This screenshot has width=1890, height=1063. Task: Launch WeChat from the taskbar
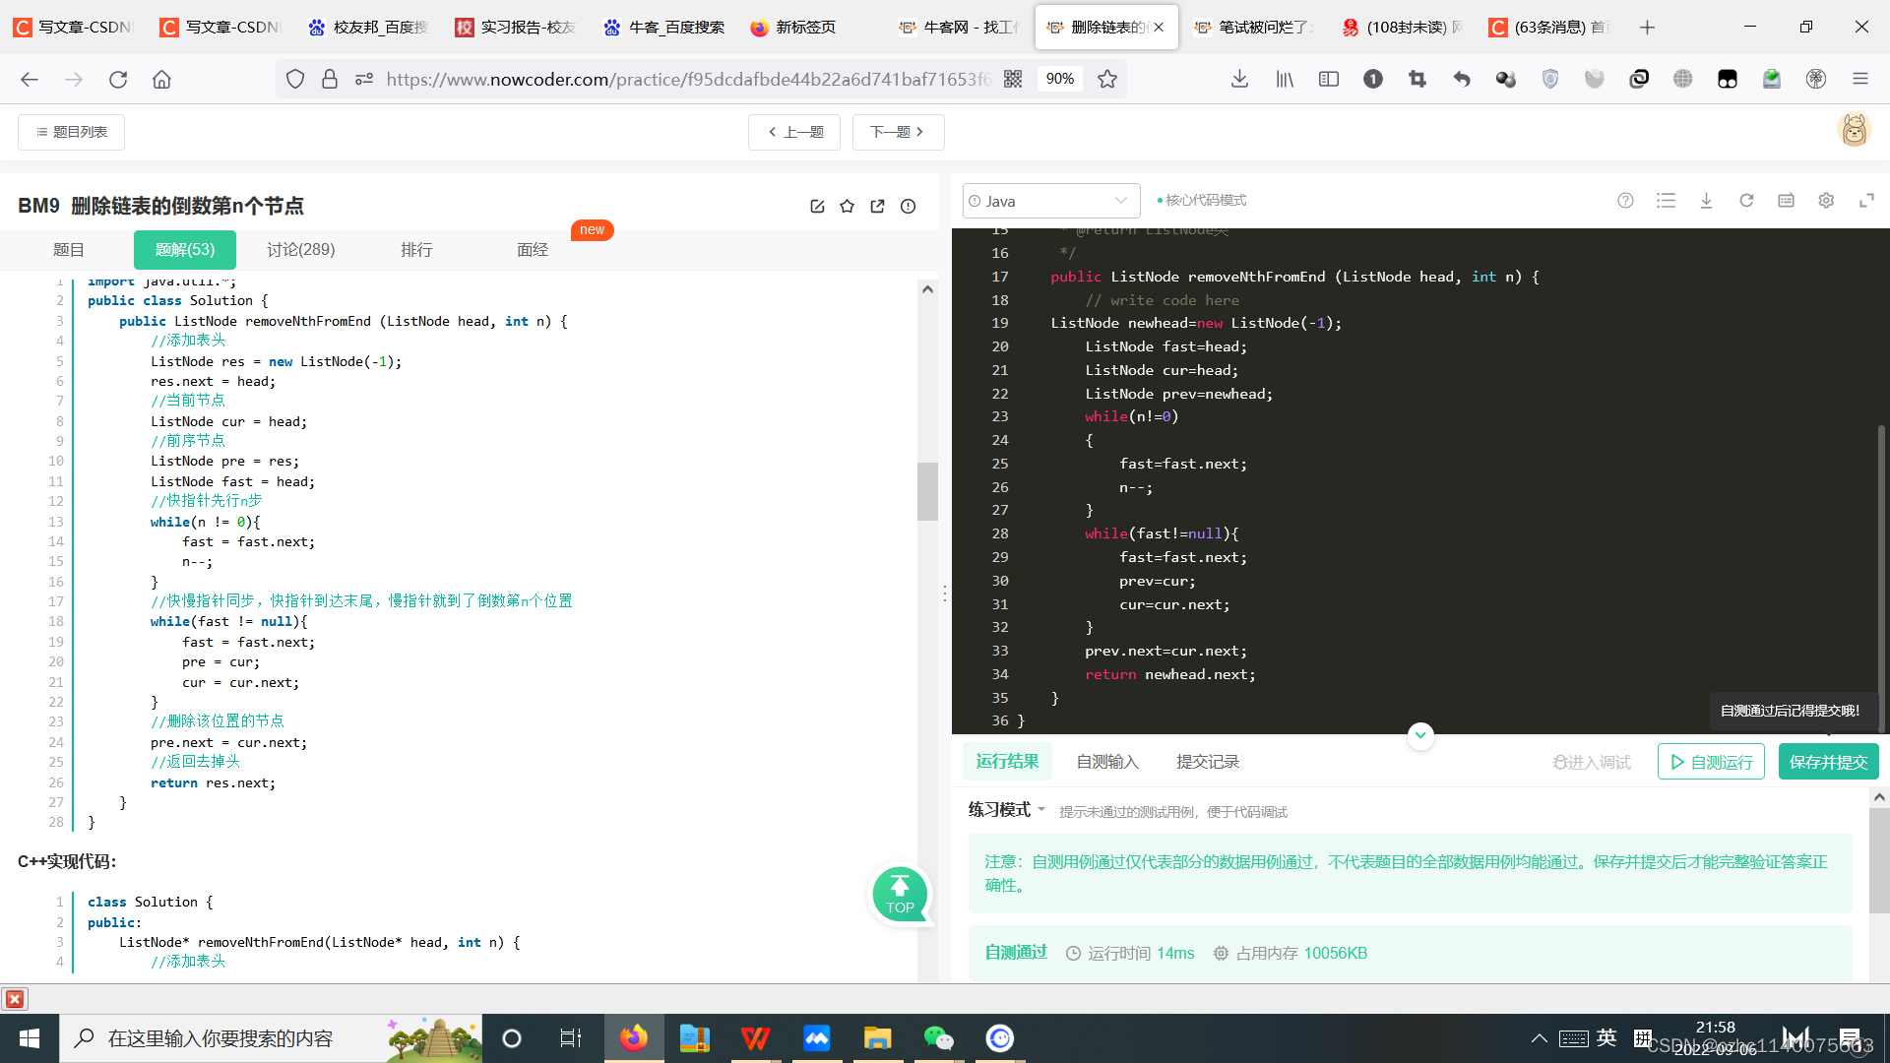click(938, 1037)
